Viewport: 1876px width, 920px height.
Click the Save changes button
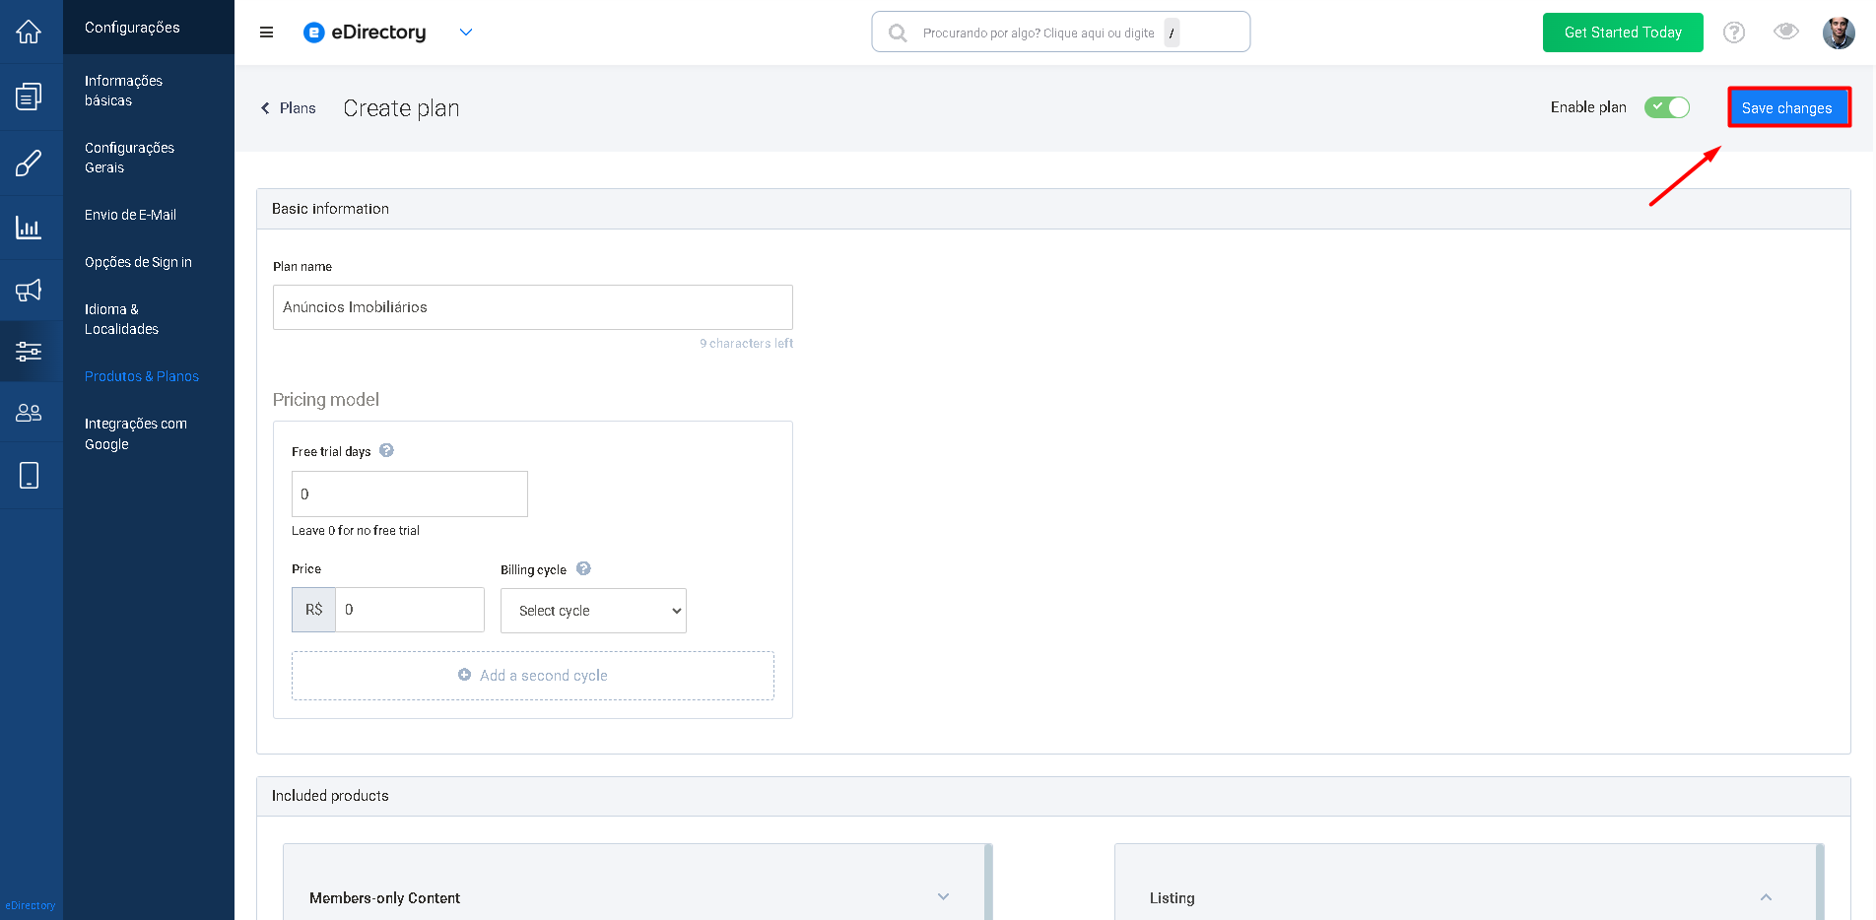[x=1788, y=107]
